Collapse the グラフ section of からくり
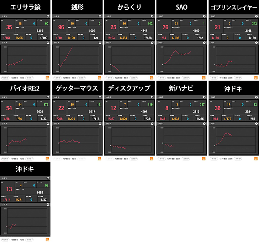This screenshot has width=259, height=243. [152, 43]
